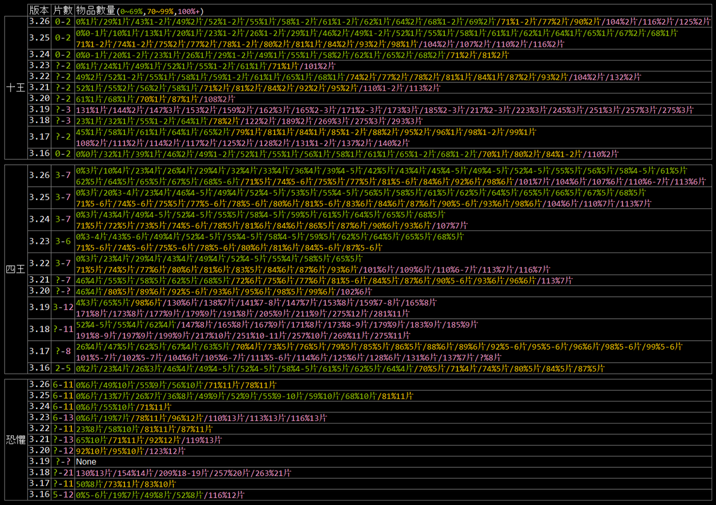This screenshot has height=505, width=716.
Task: Click the None cell in 恐懼 3.19 row
Action: 86,461
